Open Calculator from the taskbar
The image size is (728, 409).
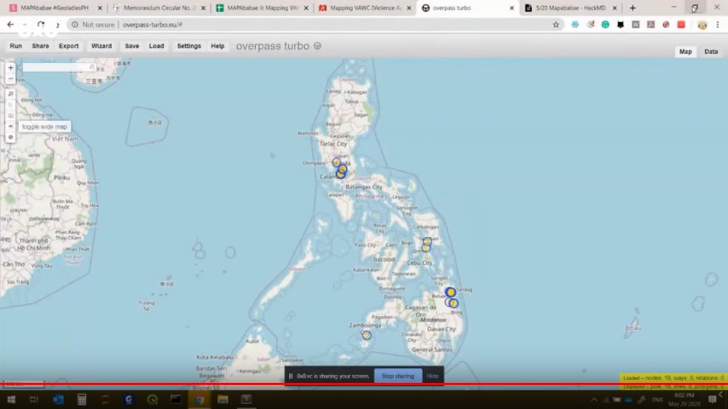coord(81,400)
